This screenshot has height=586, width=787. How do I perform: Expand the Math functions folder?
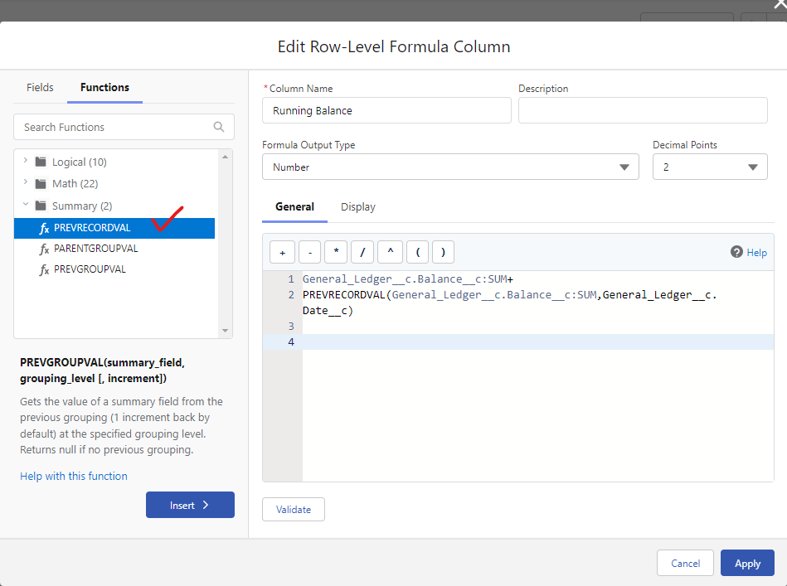[x=24, y=183]
